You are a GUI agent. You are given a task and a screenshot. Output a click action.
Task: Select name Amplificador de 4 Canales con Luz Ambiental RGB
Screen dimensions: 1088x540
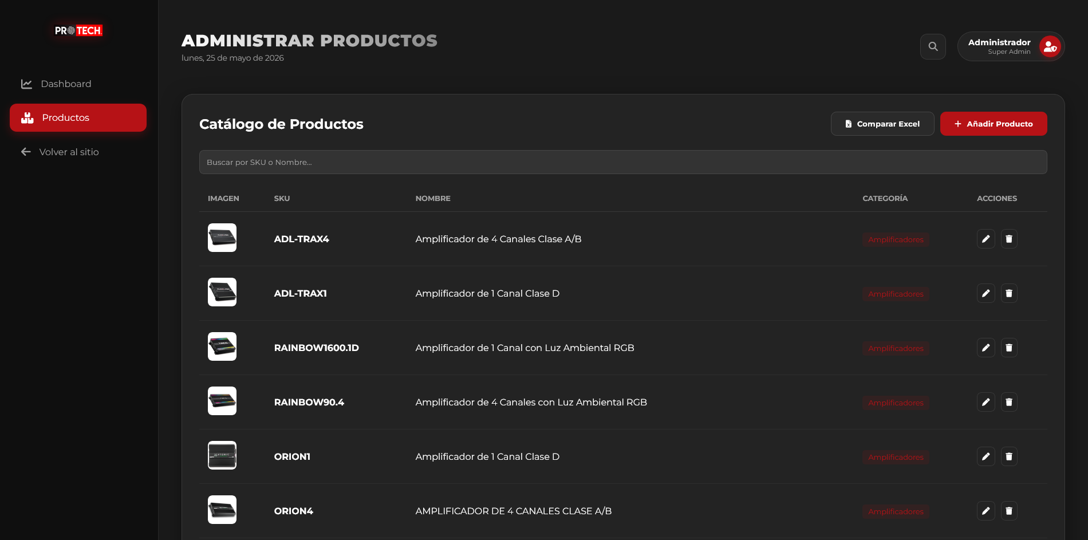(x=531, y=402)
